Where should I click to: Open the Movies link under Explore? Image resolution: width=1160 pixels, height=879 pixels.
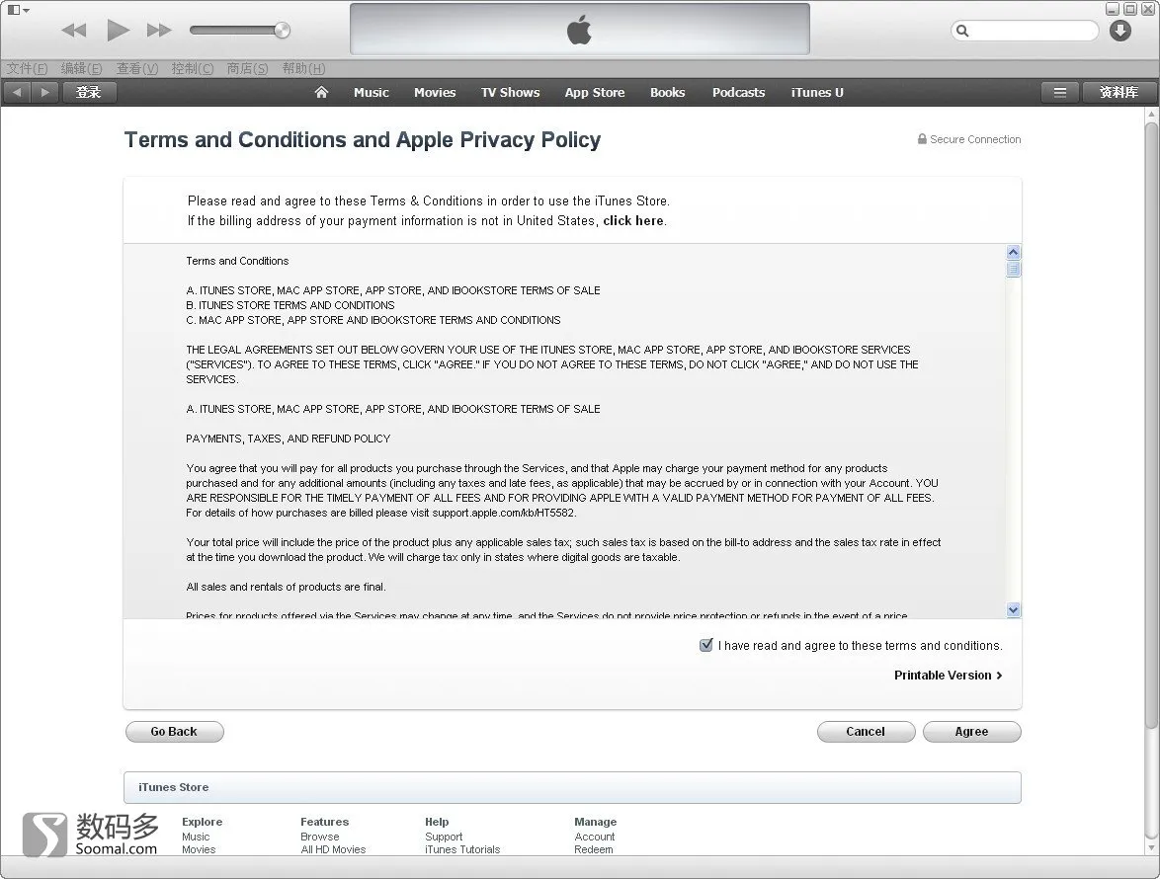[x=199, y=849]
